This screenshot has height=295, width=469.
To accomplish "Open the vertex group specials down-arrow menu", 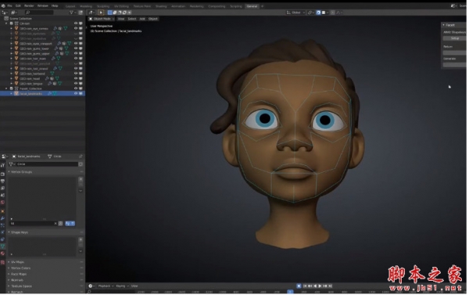I will click(x=81, y=191).
